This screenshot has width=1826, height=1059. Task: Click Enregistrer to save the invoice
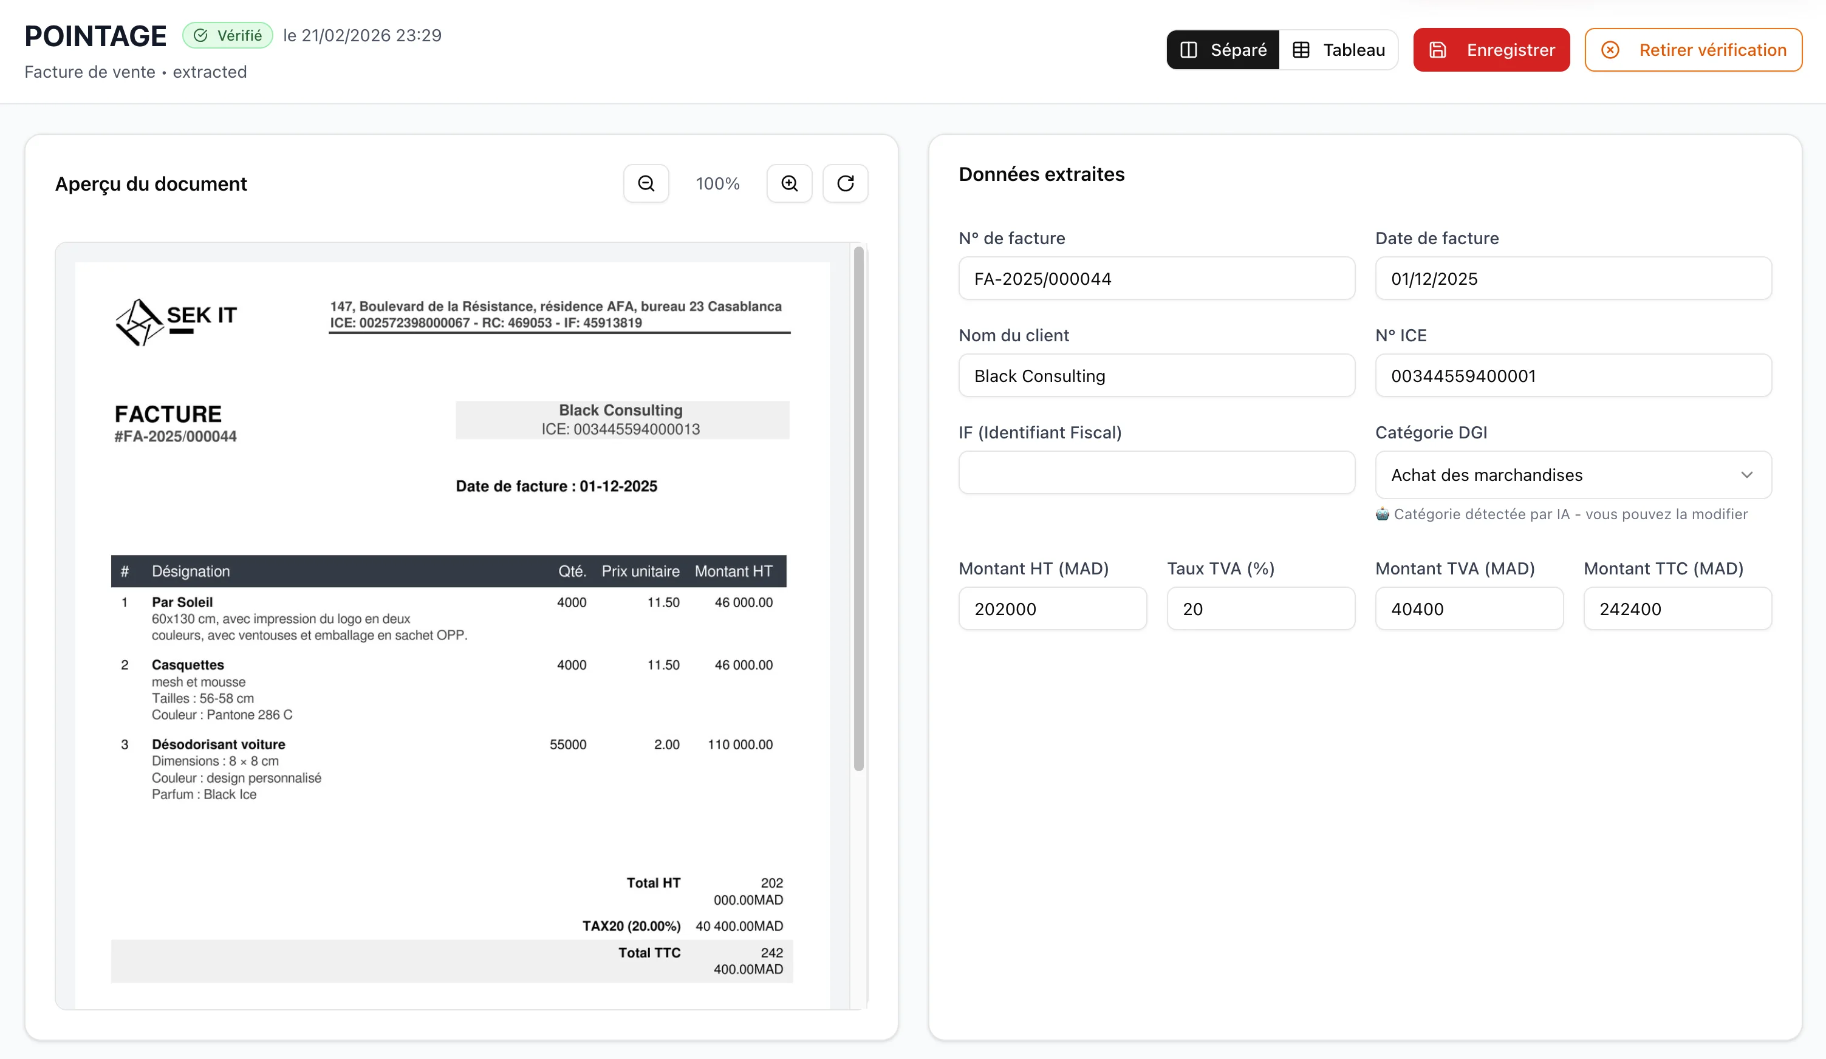coord(1491,49)
